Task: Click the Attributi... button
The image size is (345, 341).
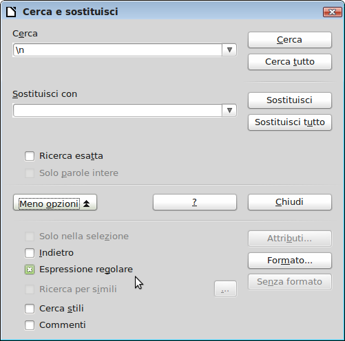Action: pos(290,239)
